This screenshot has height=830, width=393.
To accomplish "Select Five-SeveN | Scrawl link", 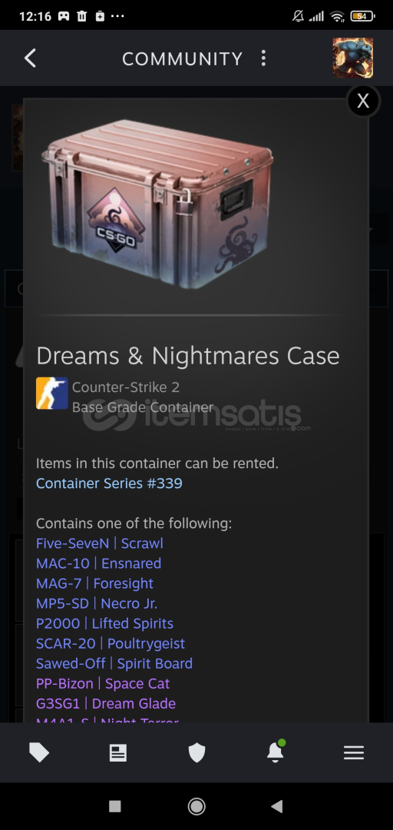I will 100,543.
